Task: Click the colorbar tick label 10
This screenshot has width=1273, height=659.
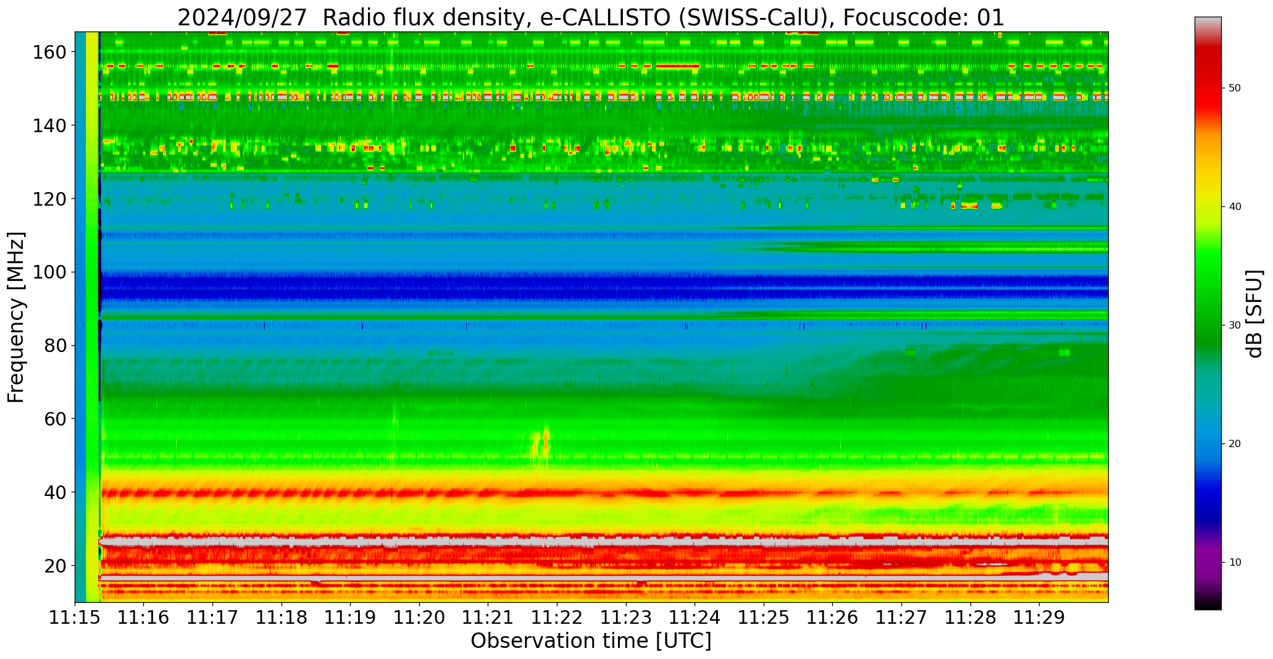Action: pyautogui.click(x=1235, y=563)
